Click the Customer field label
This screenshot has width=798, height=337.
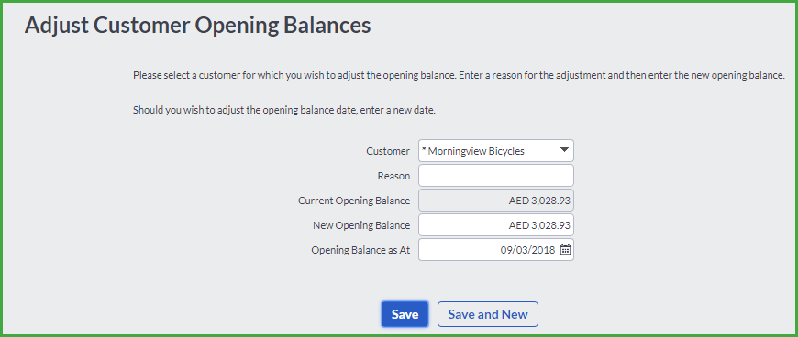point(388,151)
